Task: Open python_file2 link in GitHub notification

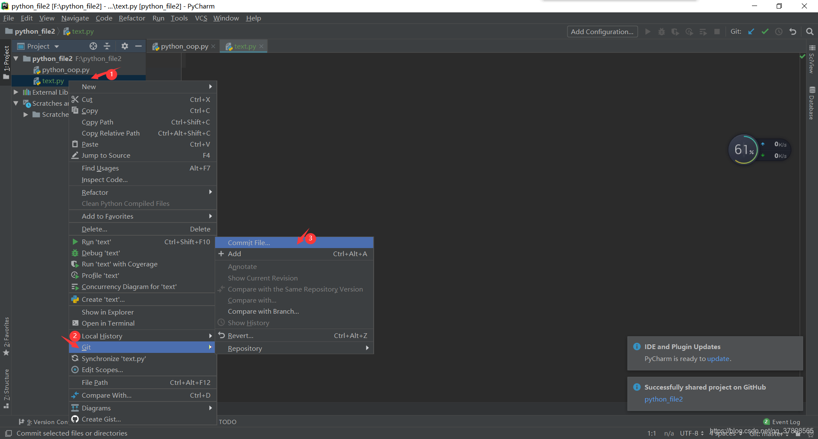Action: pos(663,399)
